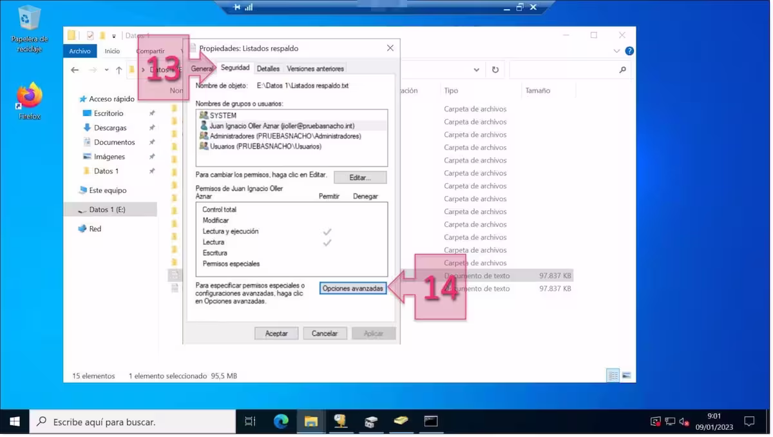Open the Papelera de reciclaje desktop icon
This screenshot has height=437, width=773.
[x=30, y=29]
